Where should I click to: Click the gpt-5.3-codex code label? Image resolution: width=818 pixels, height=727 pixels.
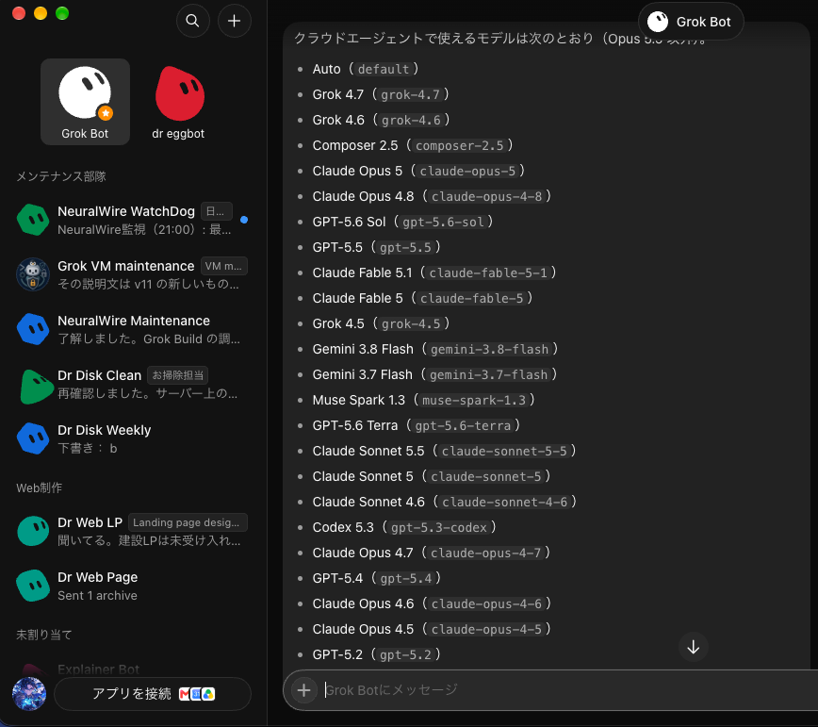pyautogui.click(x=439, y=528)
